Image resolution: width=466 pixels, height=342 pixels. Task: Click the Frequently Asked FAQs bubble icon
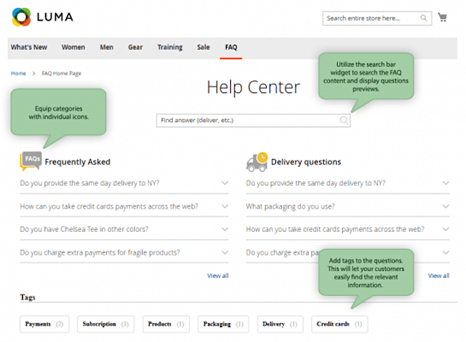31,161
